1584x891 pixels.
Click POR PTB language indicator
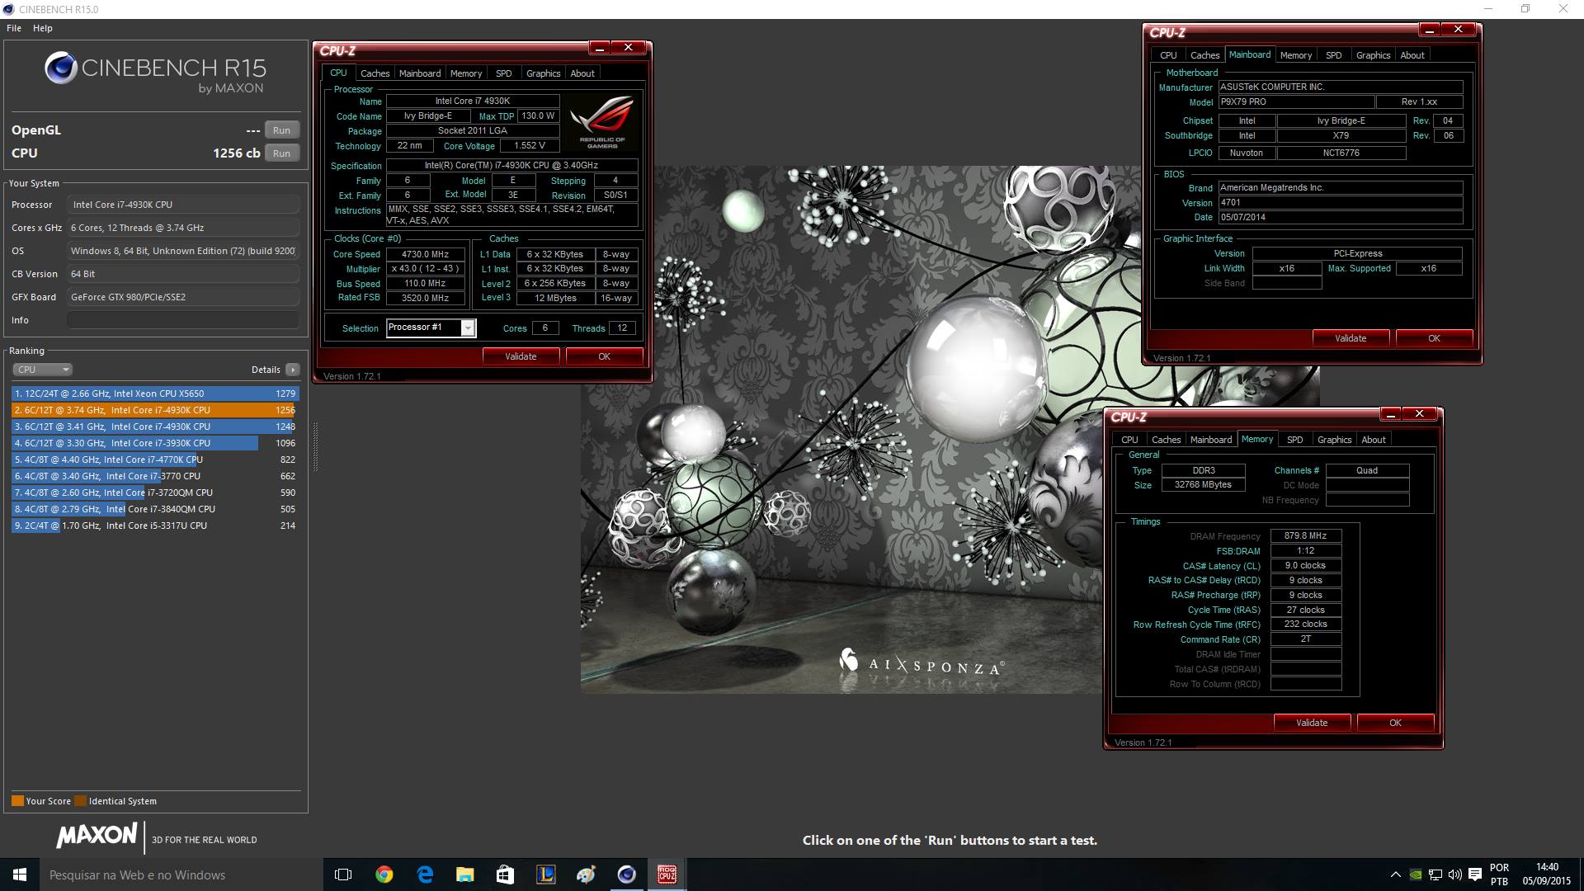[x=1499, y=874]
